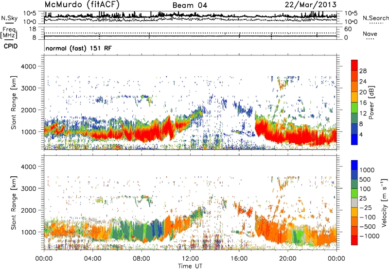Select the light green 25–100 velocity swatch
The image size is (389, 269).
click(354, 193)
